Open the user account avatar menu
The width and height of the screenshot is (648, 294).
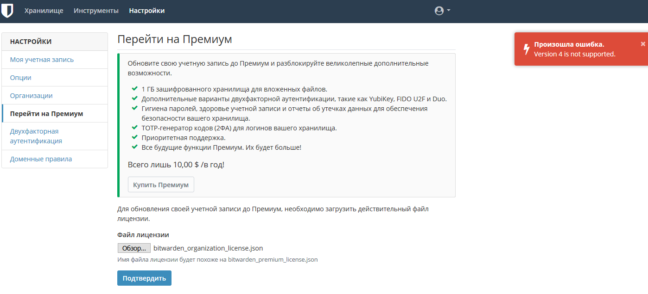[x=442, y=11]
